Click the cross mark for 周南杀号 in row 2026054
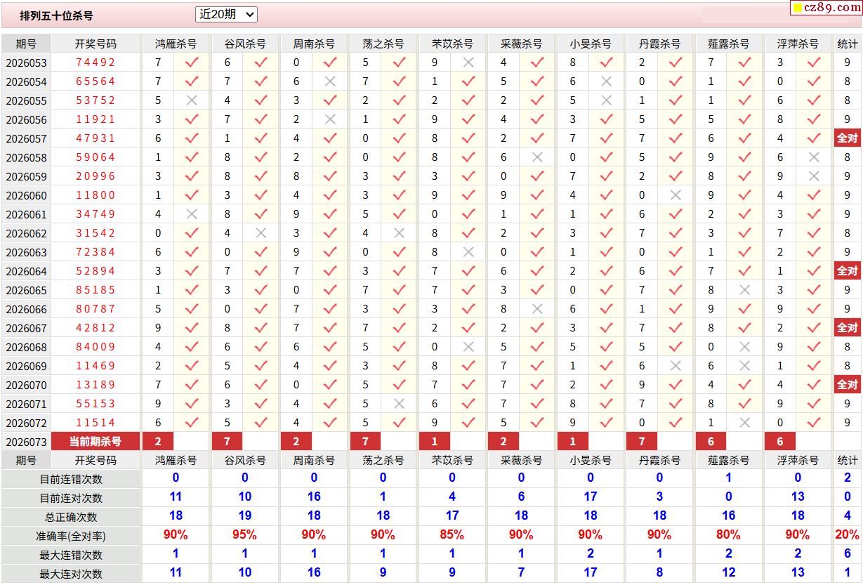This screenshot has width=863, height=585. (330, 81)
